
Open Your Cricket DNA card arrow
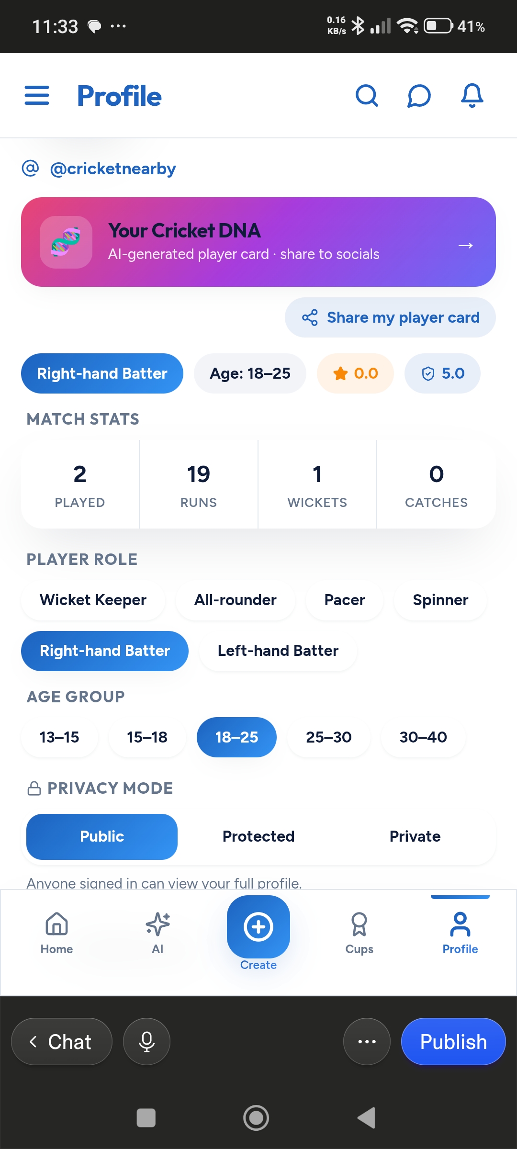click(x=465, y=246)
